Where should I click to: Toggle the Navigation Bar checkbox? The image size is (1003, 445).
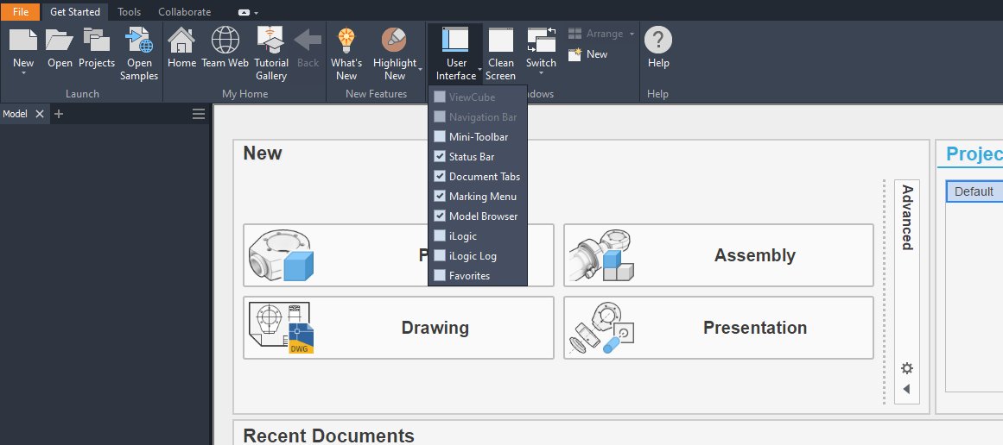coord(440,116)
